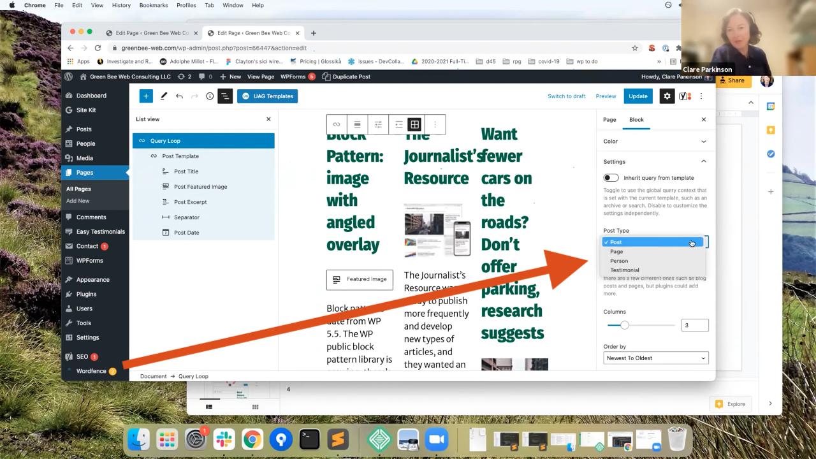816x459 pixels.
Task: Select the Grid view layout for Query Loop
Action: tap(414, 124)
